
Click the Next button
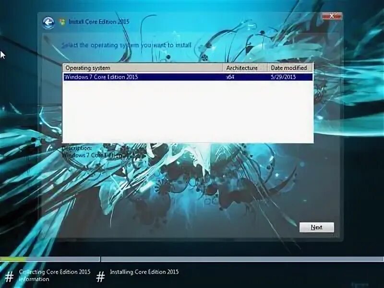pyautogui.click(x=316, y=227)
